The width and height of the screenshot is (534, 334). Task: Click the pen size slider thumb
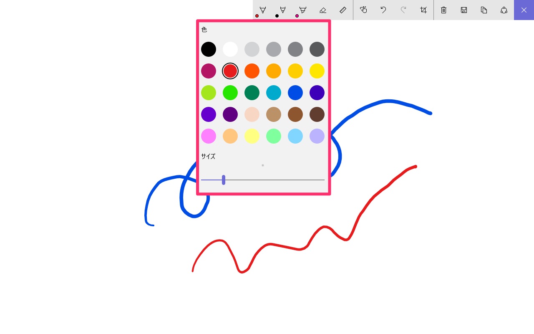click(x=224, y=180)
